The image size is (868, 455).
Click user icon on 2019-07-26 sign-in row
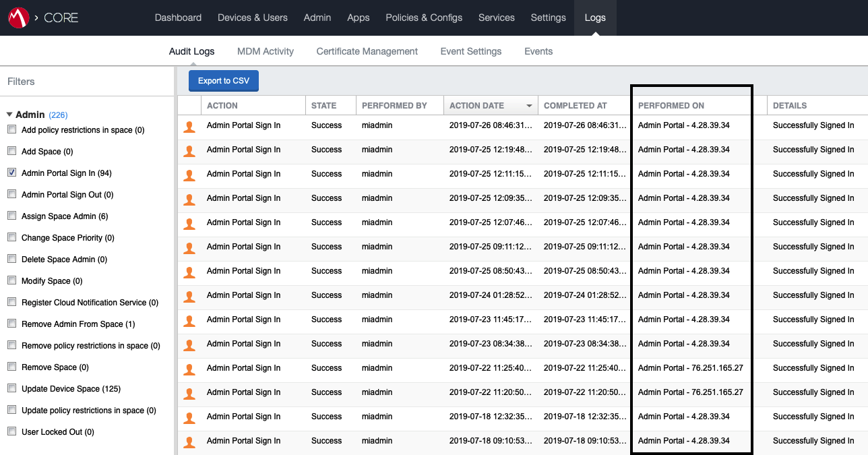click(x=189, y=126)
